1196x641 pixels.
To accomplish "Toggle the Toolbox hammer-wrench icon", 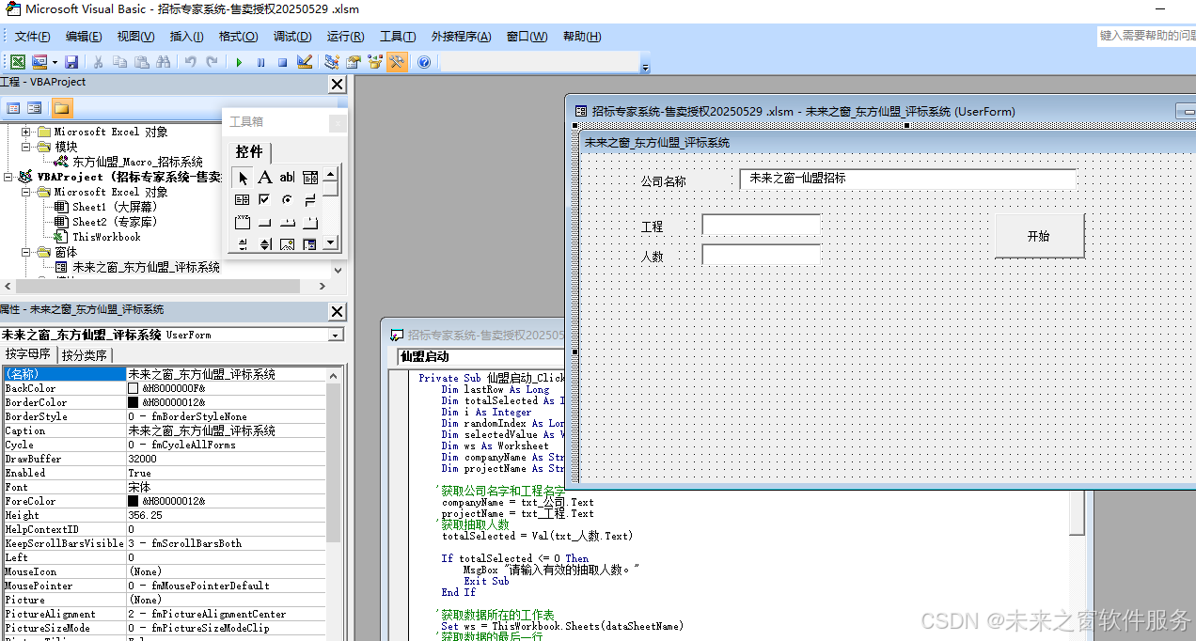I will coord(397,62).
